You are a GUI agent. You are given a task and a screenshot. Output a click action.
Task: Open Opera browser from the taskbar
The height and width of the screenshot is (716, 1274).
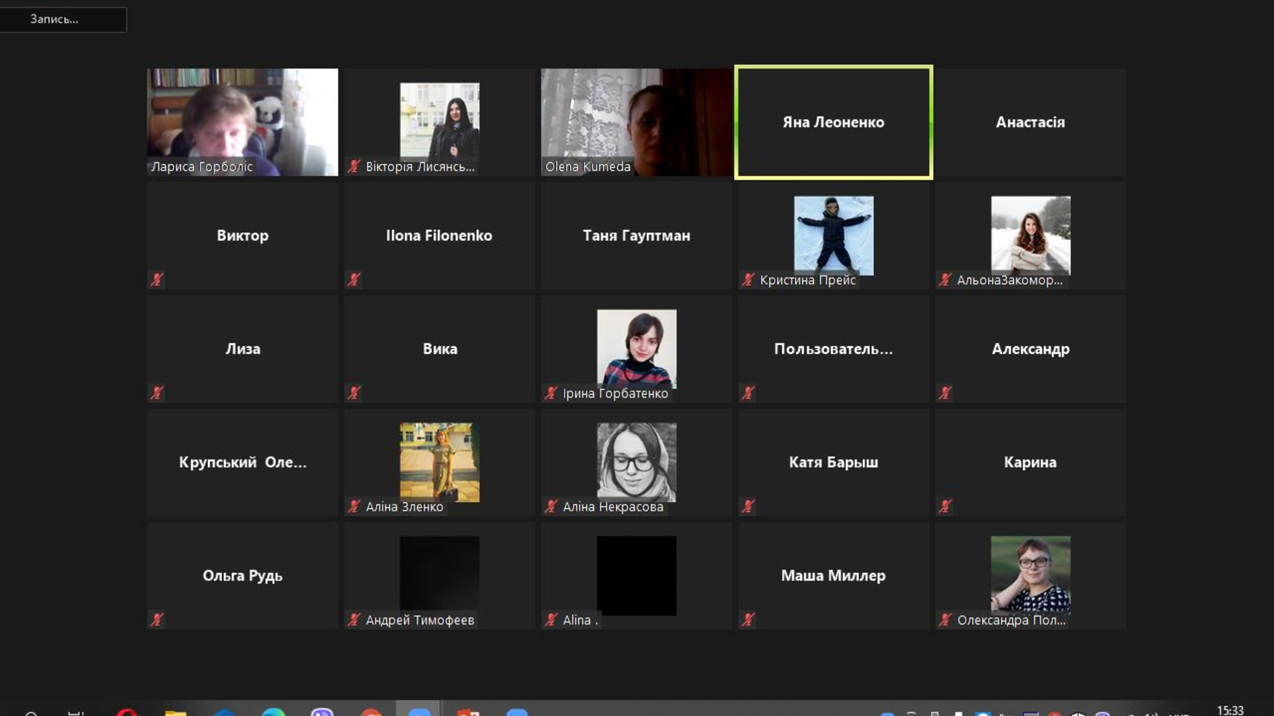pyautogui.click(x=127, y=712)
